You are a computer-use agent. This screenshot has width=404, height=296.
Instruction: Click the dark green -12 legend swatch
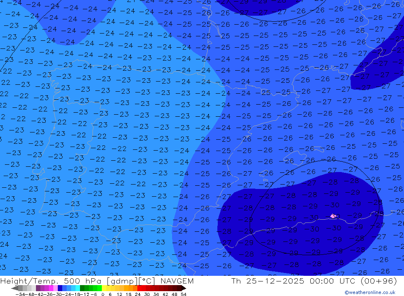tap(82, 288)
